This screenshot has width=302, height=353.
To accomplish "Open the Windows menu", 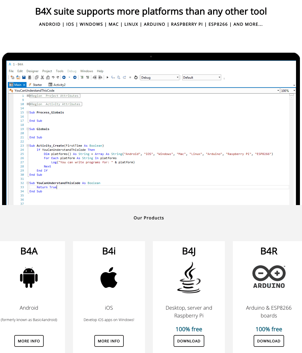I will click(87, 71).
